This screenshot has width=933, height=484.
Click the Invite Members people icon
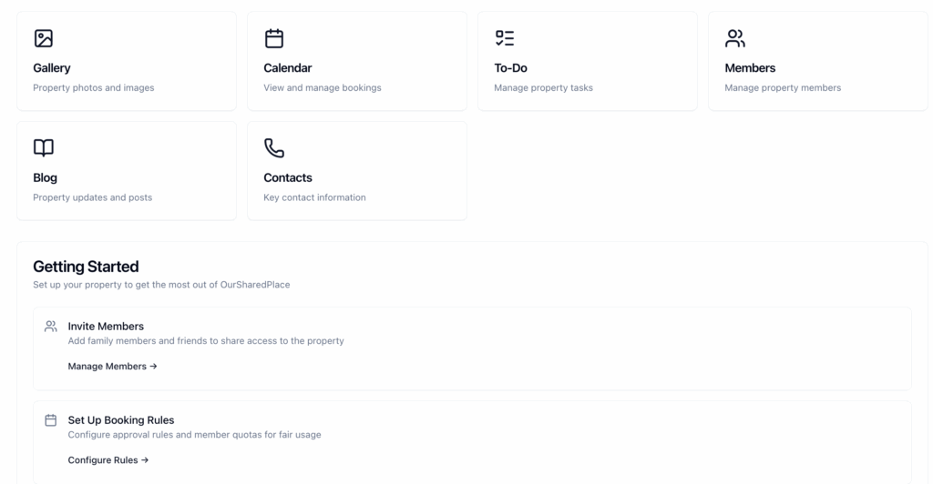(x=51, y=327)
